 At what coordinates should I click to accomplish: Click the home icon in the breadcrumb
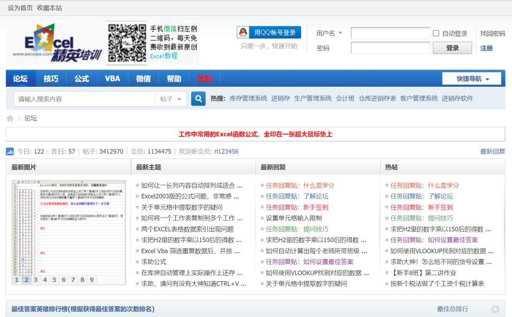(x=9, y=118)
